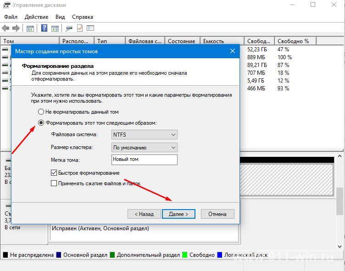Viewport: 345px width, 271px height.
Task: Click the black 'Не распределена' legend swatch
Action: point(6,255)
